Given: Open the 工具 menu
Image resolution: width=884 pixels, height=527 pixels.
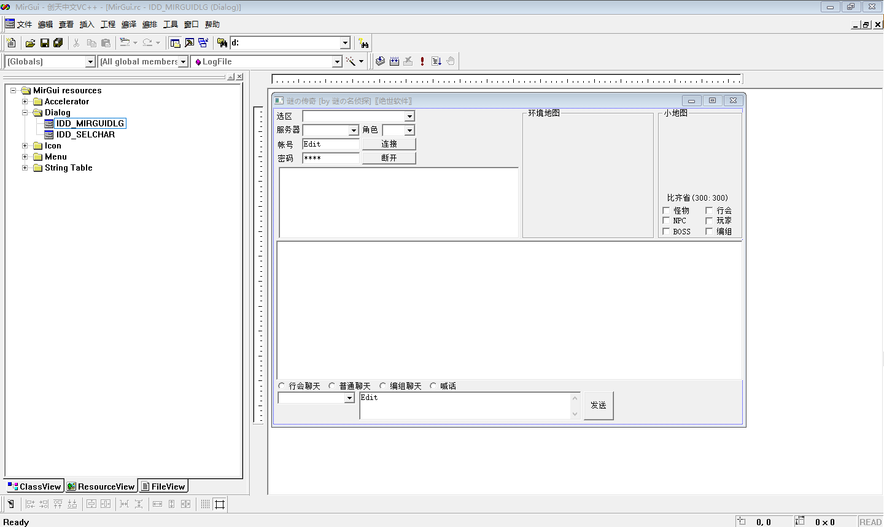Looking at the screenshot, I should (x=171, y=25).
